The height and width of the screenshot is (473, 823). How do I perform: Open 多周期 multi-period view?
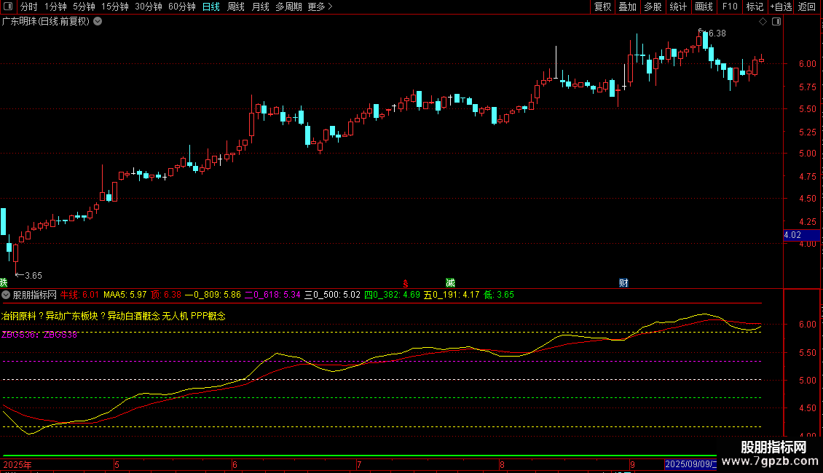coord(288,7)
